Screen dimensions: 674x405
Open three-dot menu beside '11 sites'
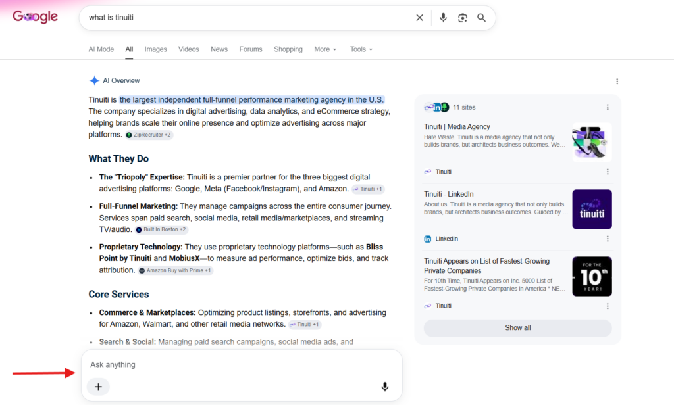[x=608, y=107]
